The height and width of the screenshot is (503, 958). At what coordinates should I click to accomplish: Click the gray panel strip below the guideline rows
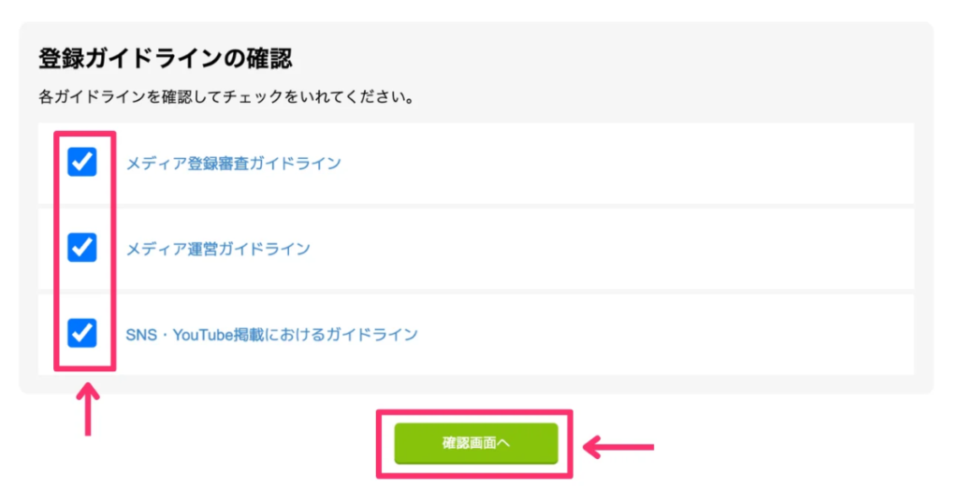coord(468,383)
